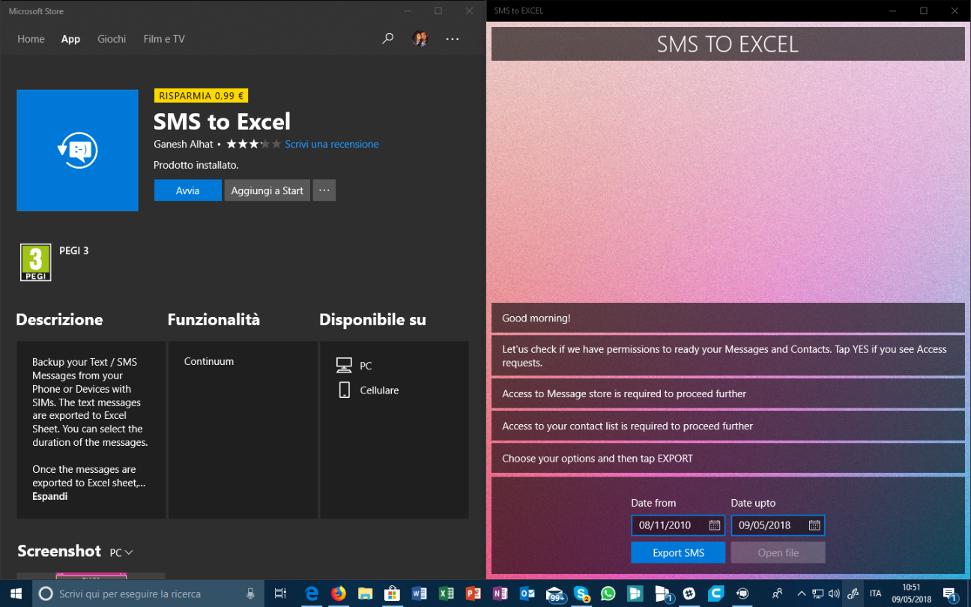This screenshot has height=607, width=971.
Task: Show hidden system tray icons
Action: [x=801, y=594]
